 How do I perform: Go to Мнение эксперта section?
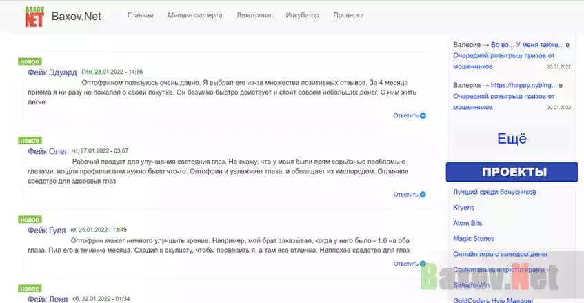coord(195,15)
